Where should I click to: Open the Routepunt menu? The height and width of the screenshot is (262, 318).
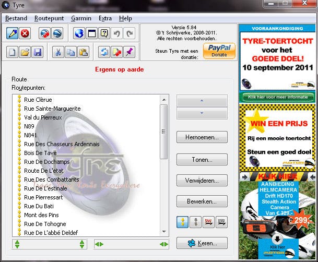click(x=49, y=18)
